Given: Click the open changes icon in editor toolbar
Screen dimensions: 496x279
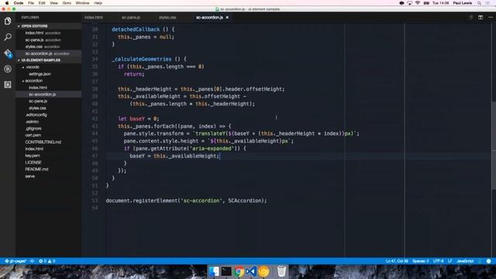Looking at the screenshot, I should pos(470,17).
